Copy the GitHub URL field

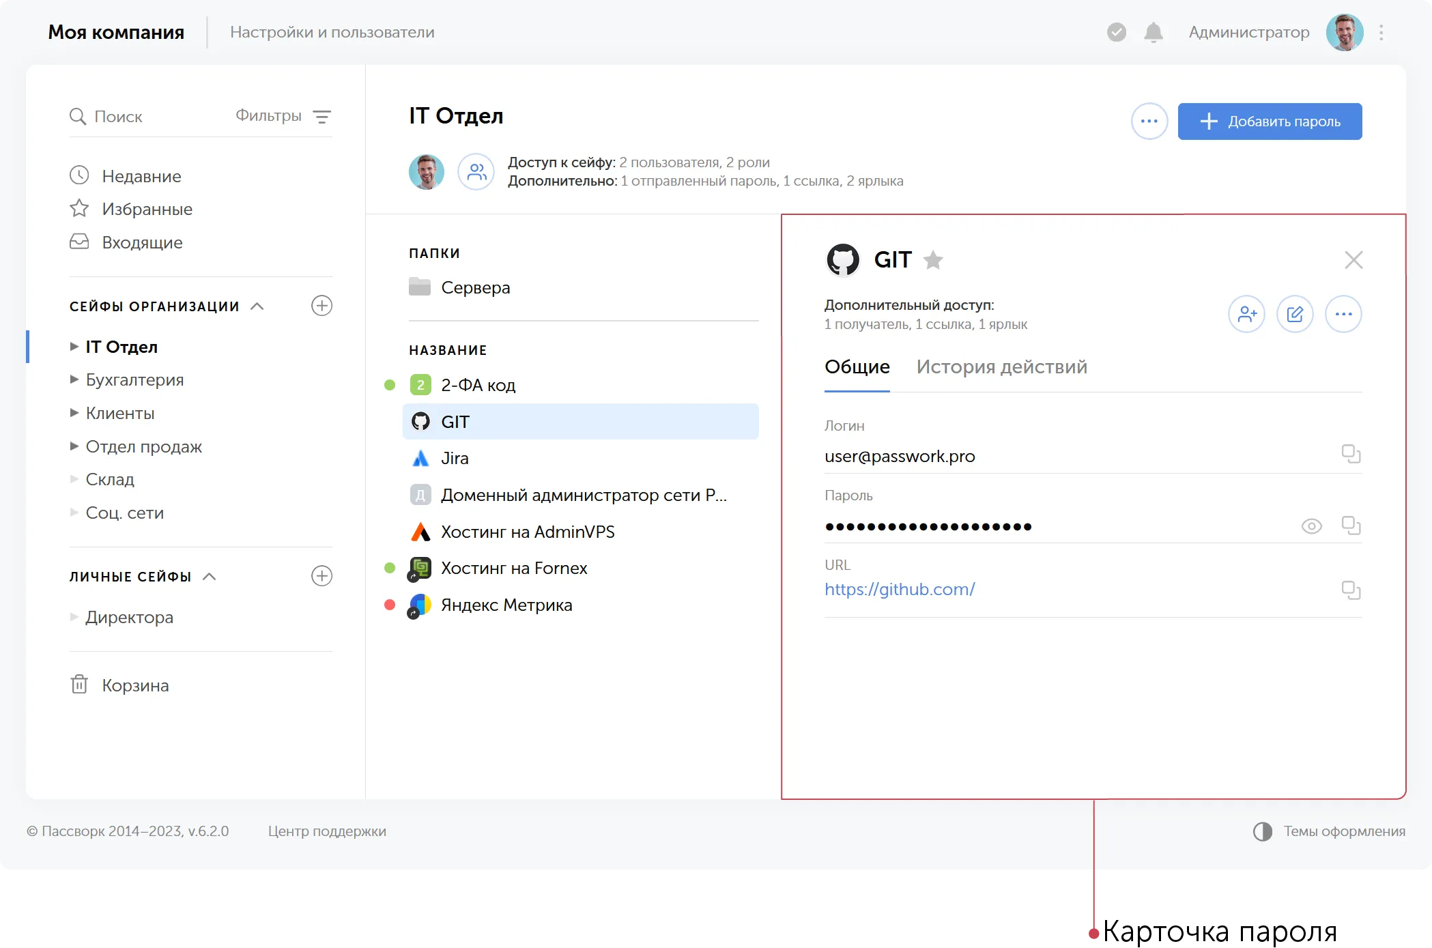[1351, 590]
